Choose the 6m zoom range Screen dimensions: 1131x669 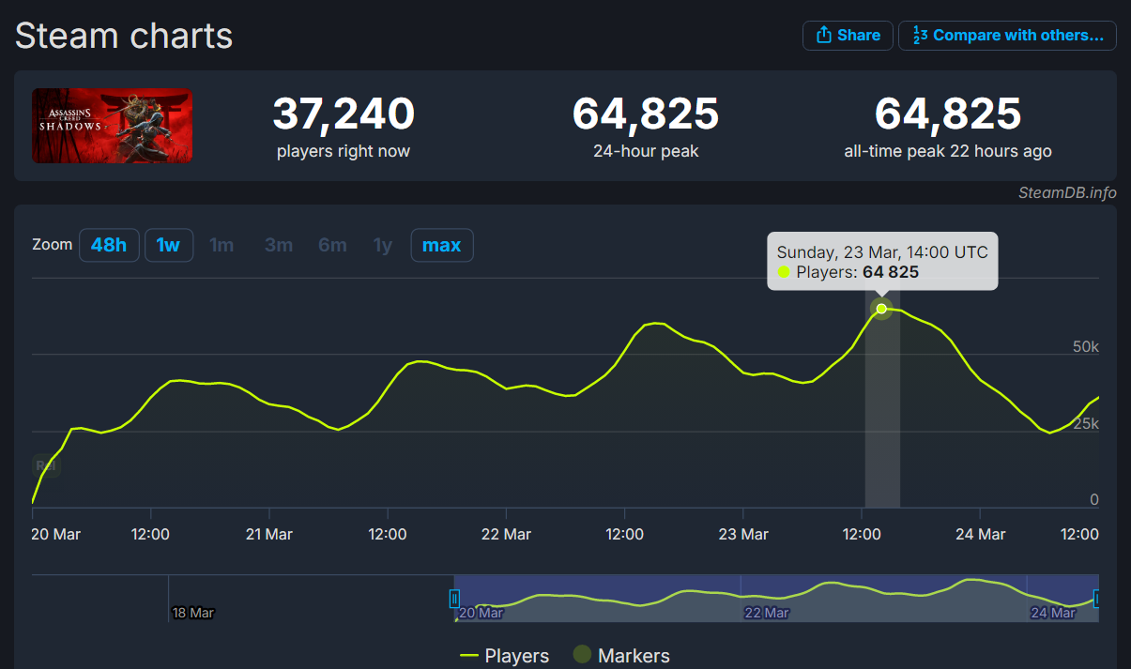332,246
